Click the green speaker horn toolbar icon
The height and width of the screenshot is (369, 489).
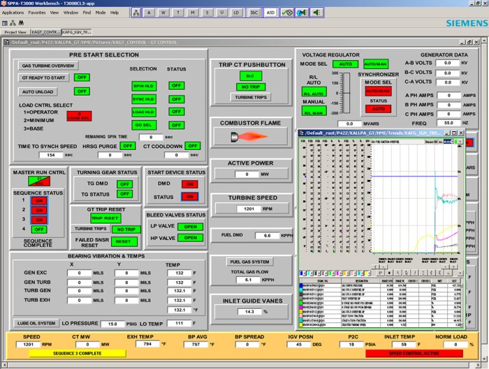[318, 13]
